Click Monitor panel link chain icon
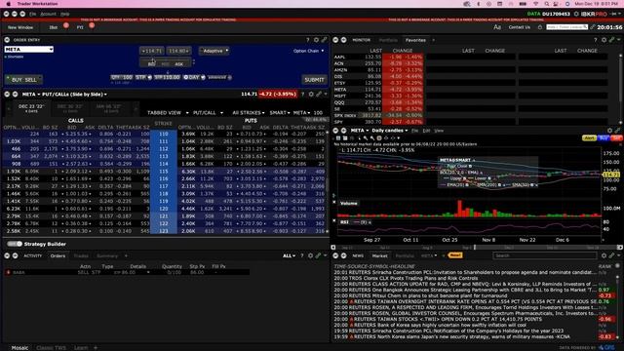This screenshot has height=351, width=624. tap(612, 40)
